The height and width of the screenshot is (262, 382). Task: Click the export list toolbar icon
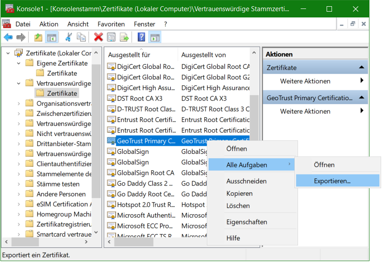coord(124,37)
